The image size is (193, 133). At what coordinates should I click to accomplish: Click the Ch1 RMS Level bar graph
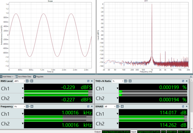tap(58, 93)
